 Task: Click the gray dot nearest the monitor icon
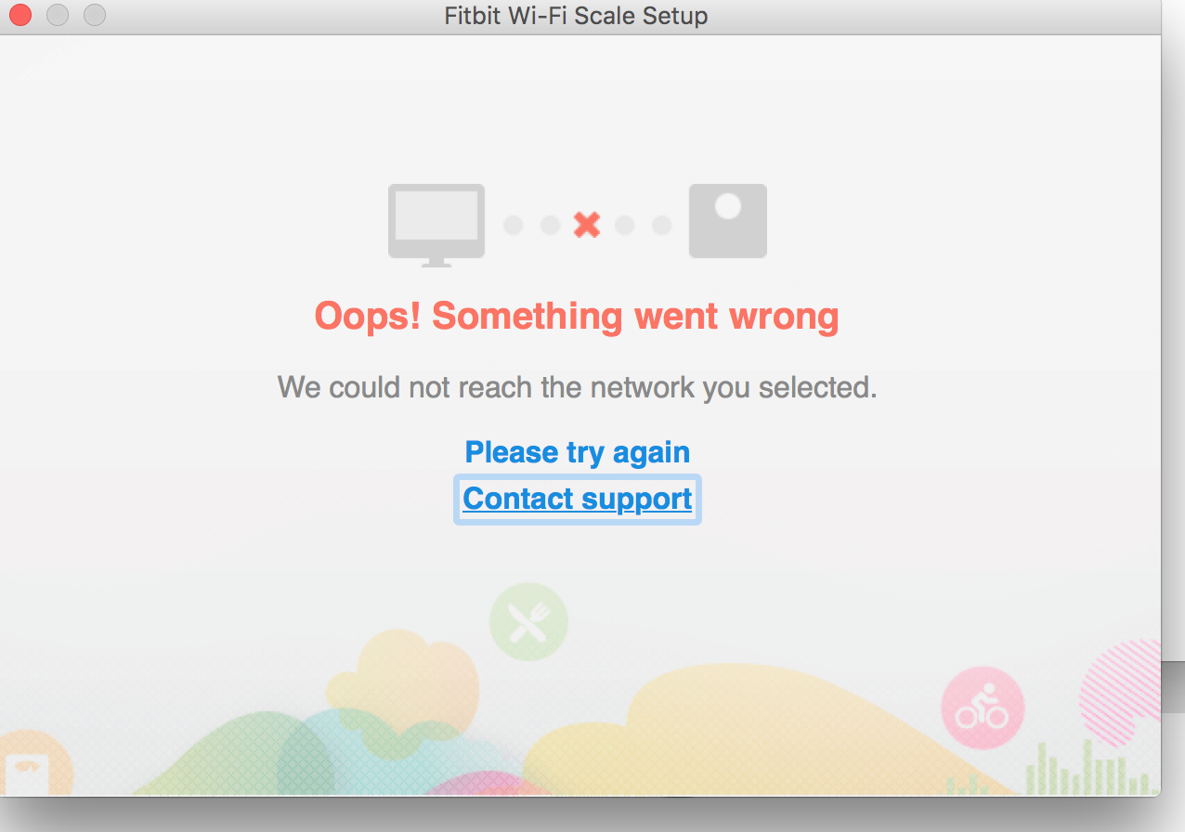[x=514, y=226]
